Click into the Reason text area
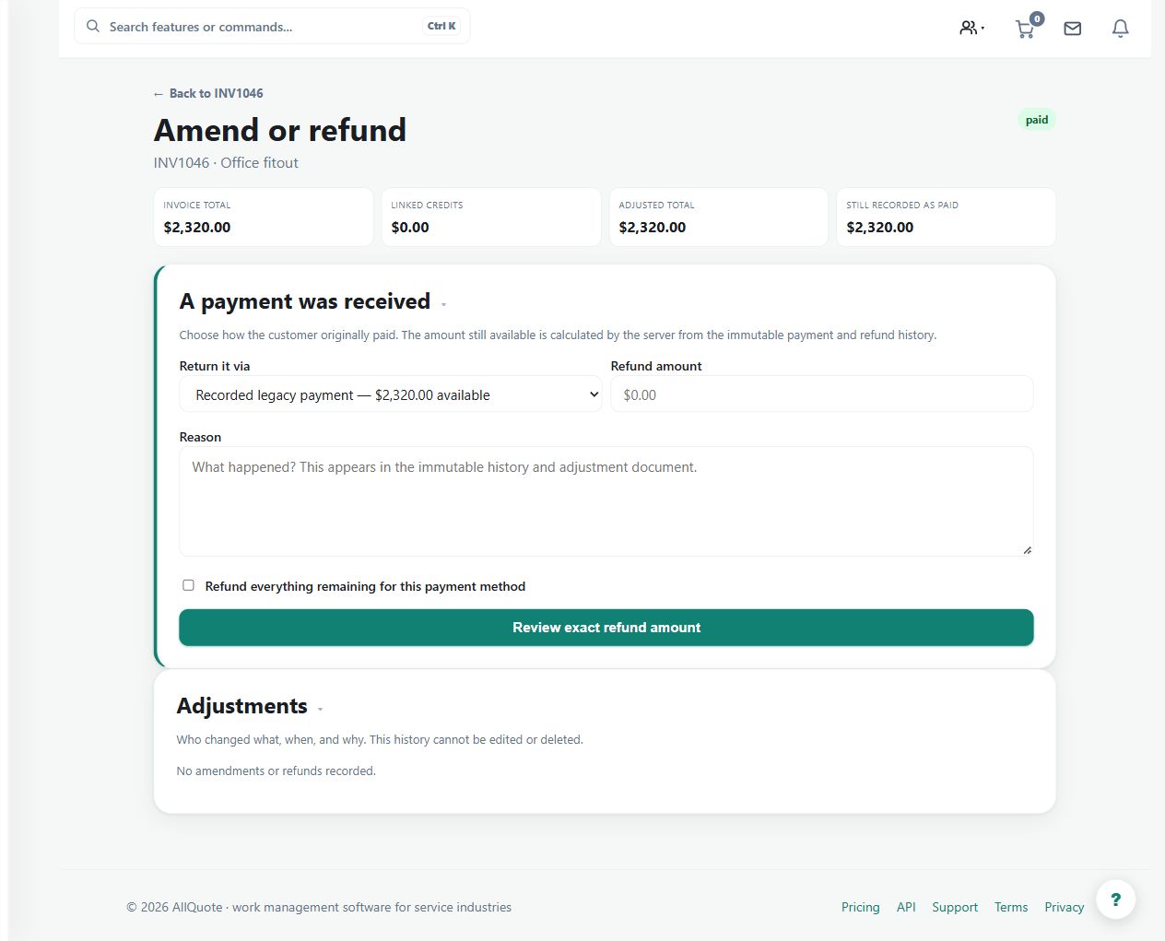The width and height of the screenshot is (1165, 941). pyautogui.click(x=606, y=501)
